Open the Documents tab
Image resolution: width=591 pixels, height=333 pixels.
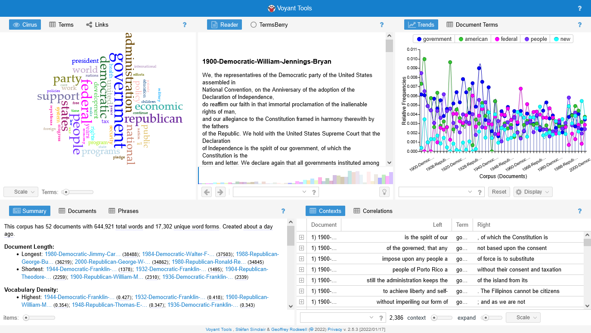click(77, 211)
